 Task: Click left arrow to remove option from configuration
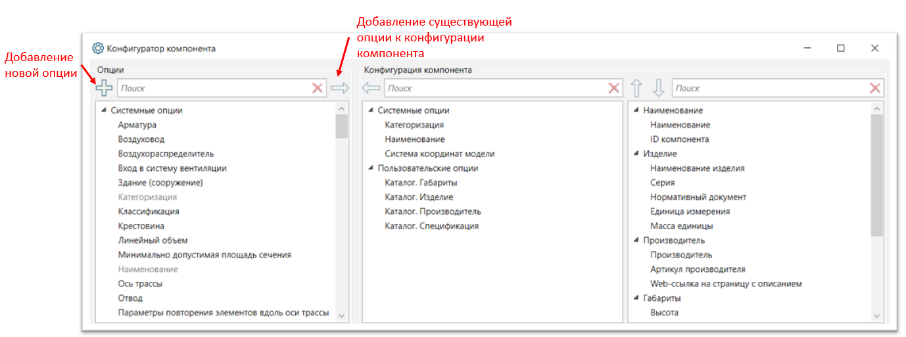371,88
